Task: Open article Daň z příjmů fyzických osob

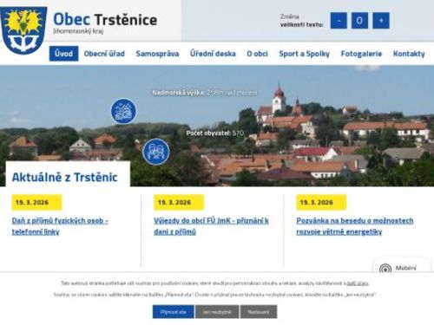Action: click(x=60, y=226)
